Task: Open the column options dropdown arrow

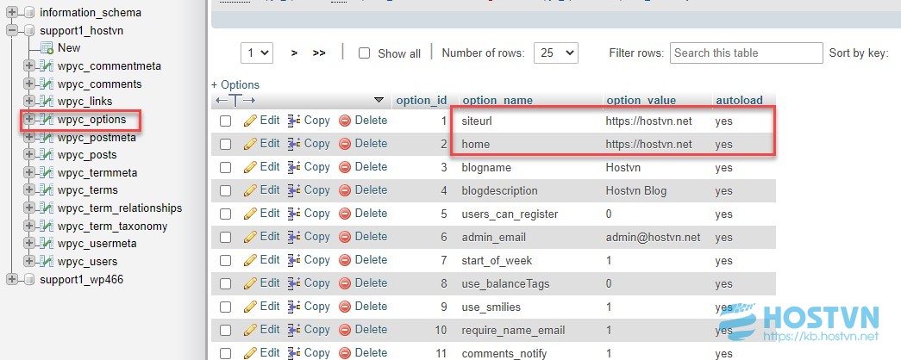Action: click(x=379, y=100)
